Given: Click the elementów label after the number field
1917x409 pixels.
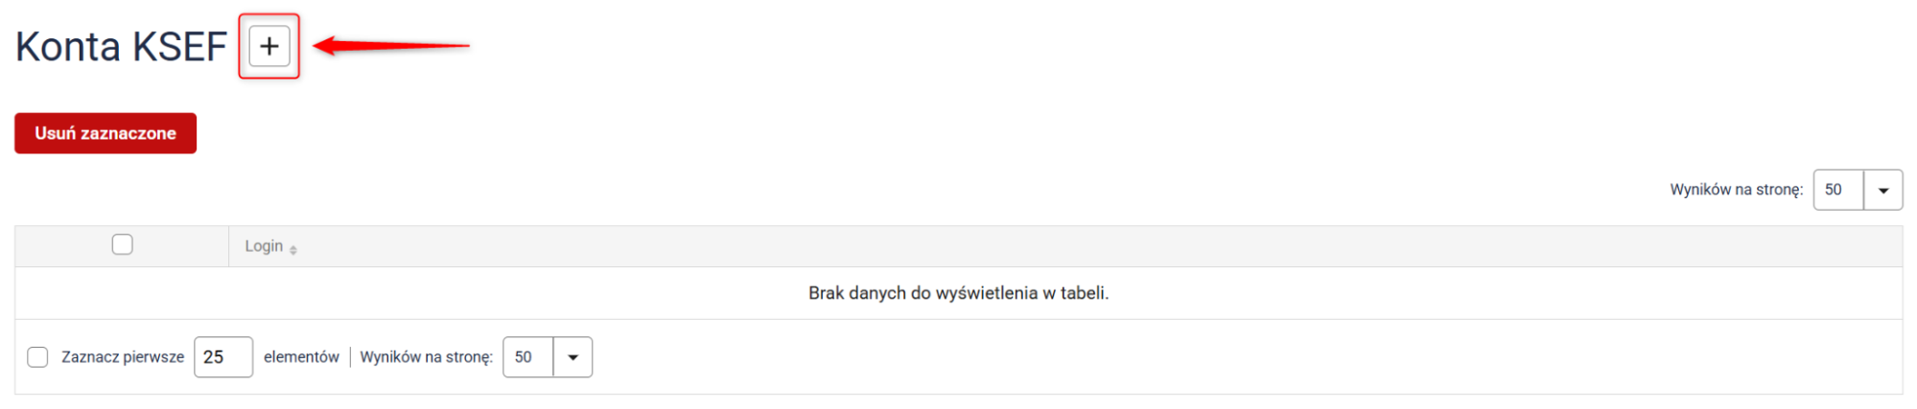Looking at the screenshot, I should pyautogui.click(x=301, y=357).
